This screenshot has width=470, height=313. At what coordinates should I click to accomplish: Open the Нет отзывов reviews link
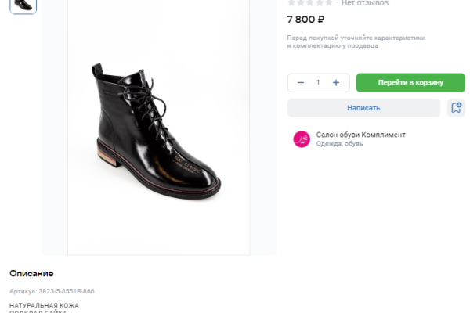coord(364,3)
